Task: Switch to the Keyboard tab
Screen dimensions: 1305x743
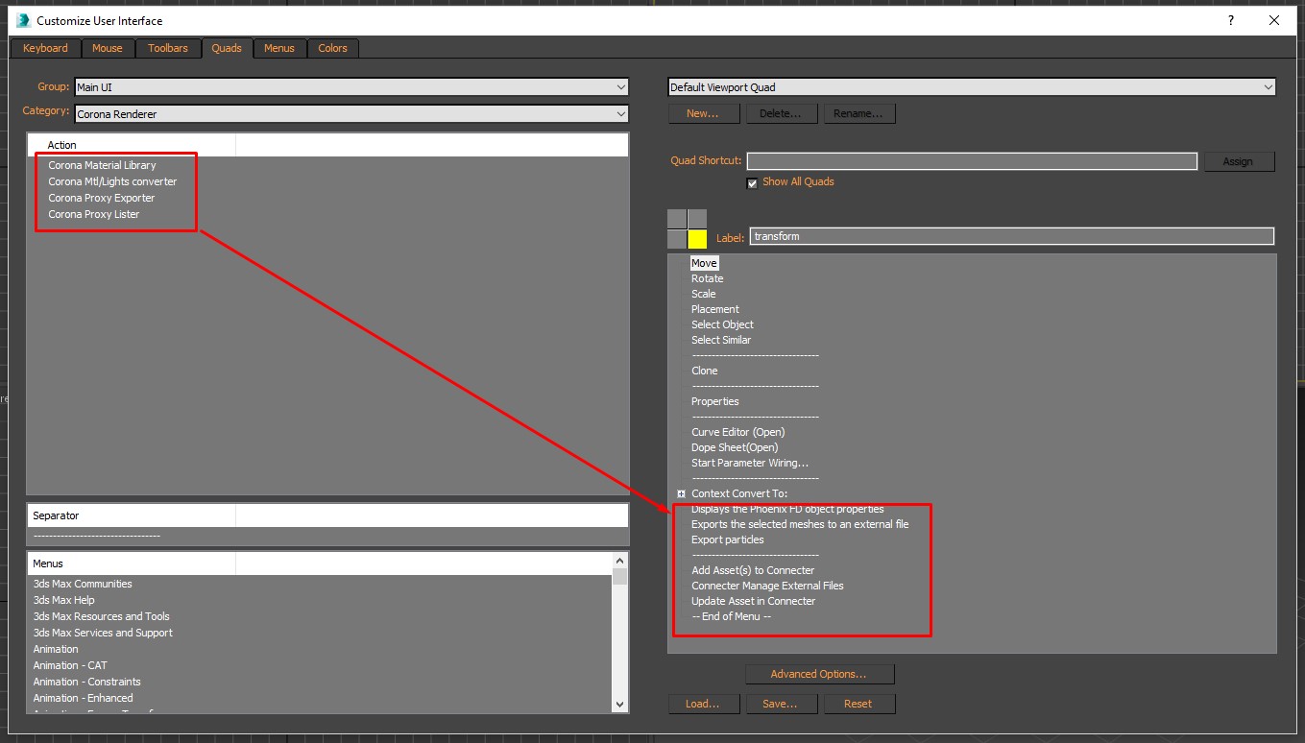Action: coord(45,48)
